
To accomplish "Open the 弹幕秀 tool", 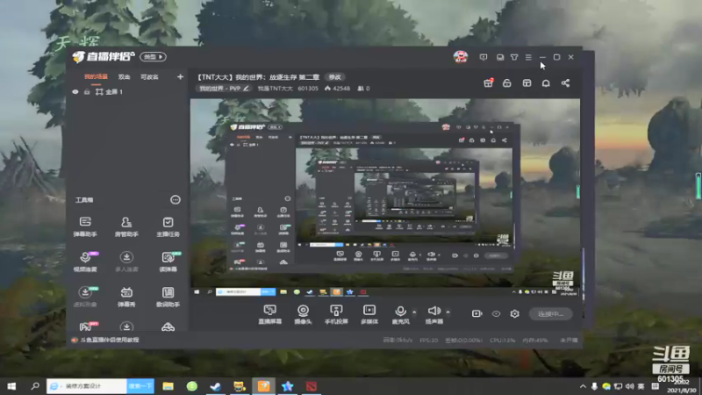I will tap(126, 297).
